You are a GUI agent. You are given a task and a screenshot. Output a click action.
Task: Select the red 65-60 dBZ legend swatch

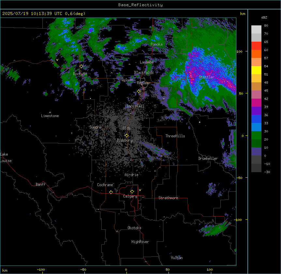pyautogui.click(x=256, y=46)
